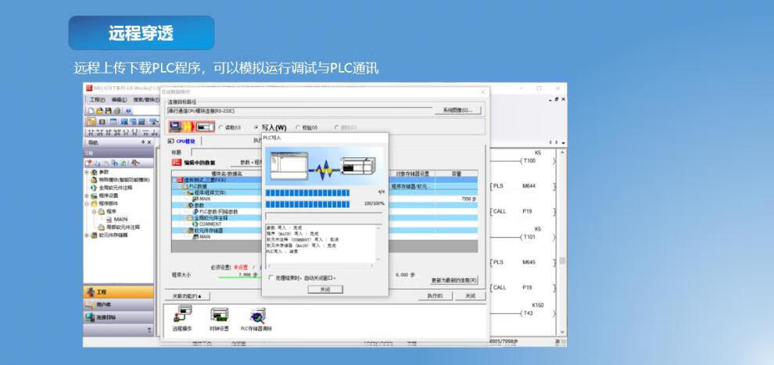Click the Print toolbar icon

116,111
